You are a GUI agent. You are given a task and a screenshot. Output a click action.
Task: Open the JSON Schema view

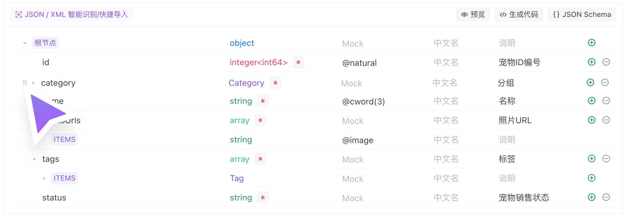pos(582,14)
